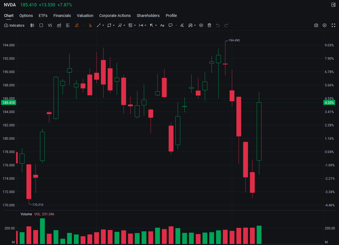This screenshot has width=339, height=245.
Task: Open the Shareholders tab
Action: (x=148, y=16)
